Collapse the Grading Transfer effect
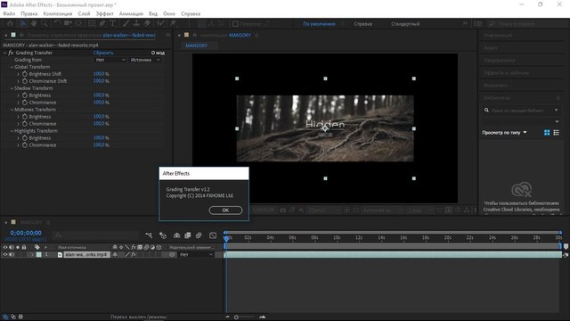The width and height of the screenshot is (570, 321). [x=4, y=53]
